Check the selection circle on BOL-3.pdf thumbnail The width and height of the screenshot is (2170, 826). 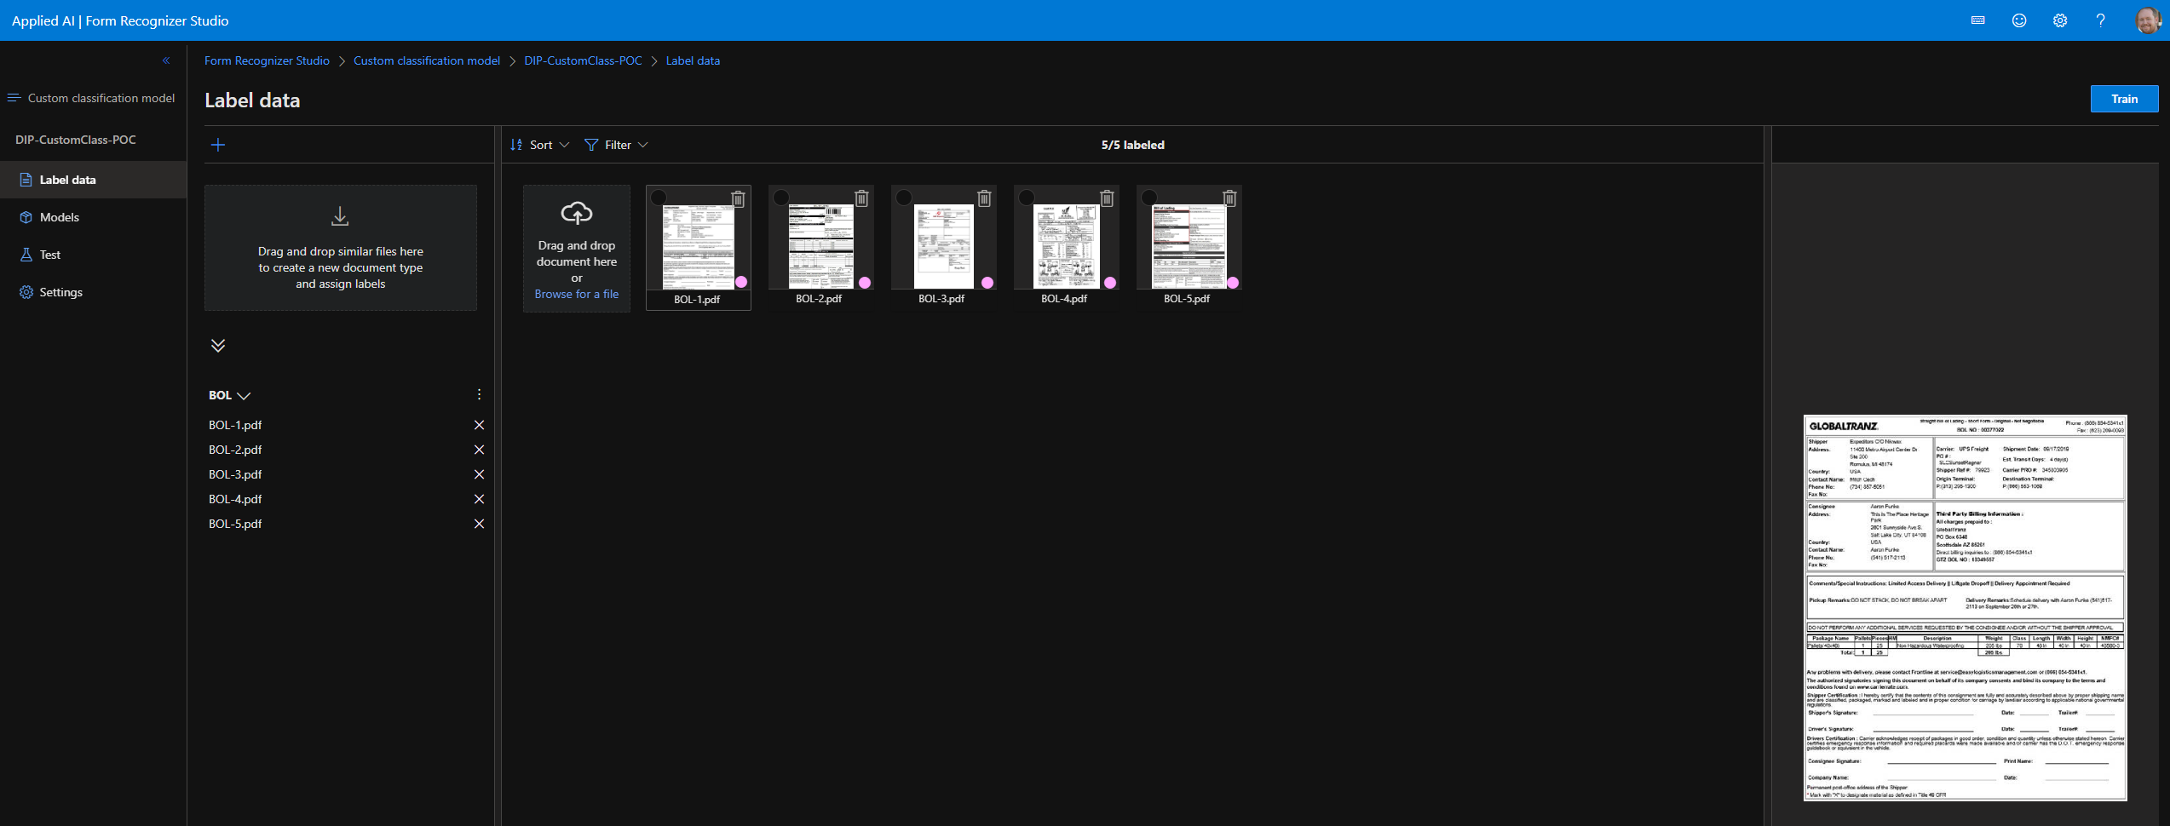tap(902, 198)
